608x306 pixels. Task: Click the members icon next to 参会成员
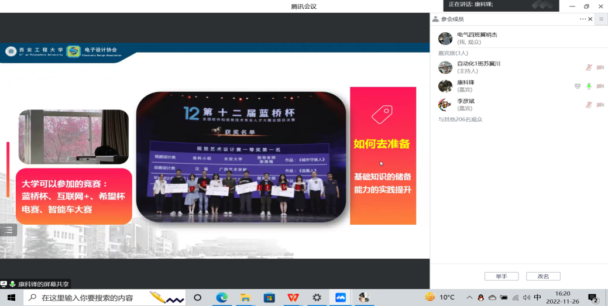435,19
